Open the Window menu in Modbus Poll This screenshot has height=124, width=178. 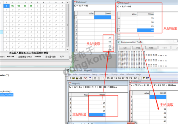(130, 74)
